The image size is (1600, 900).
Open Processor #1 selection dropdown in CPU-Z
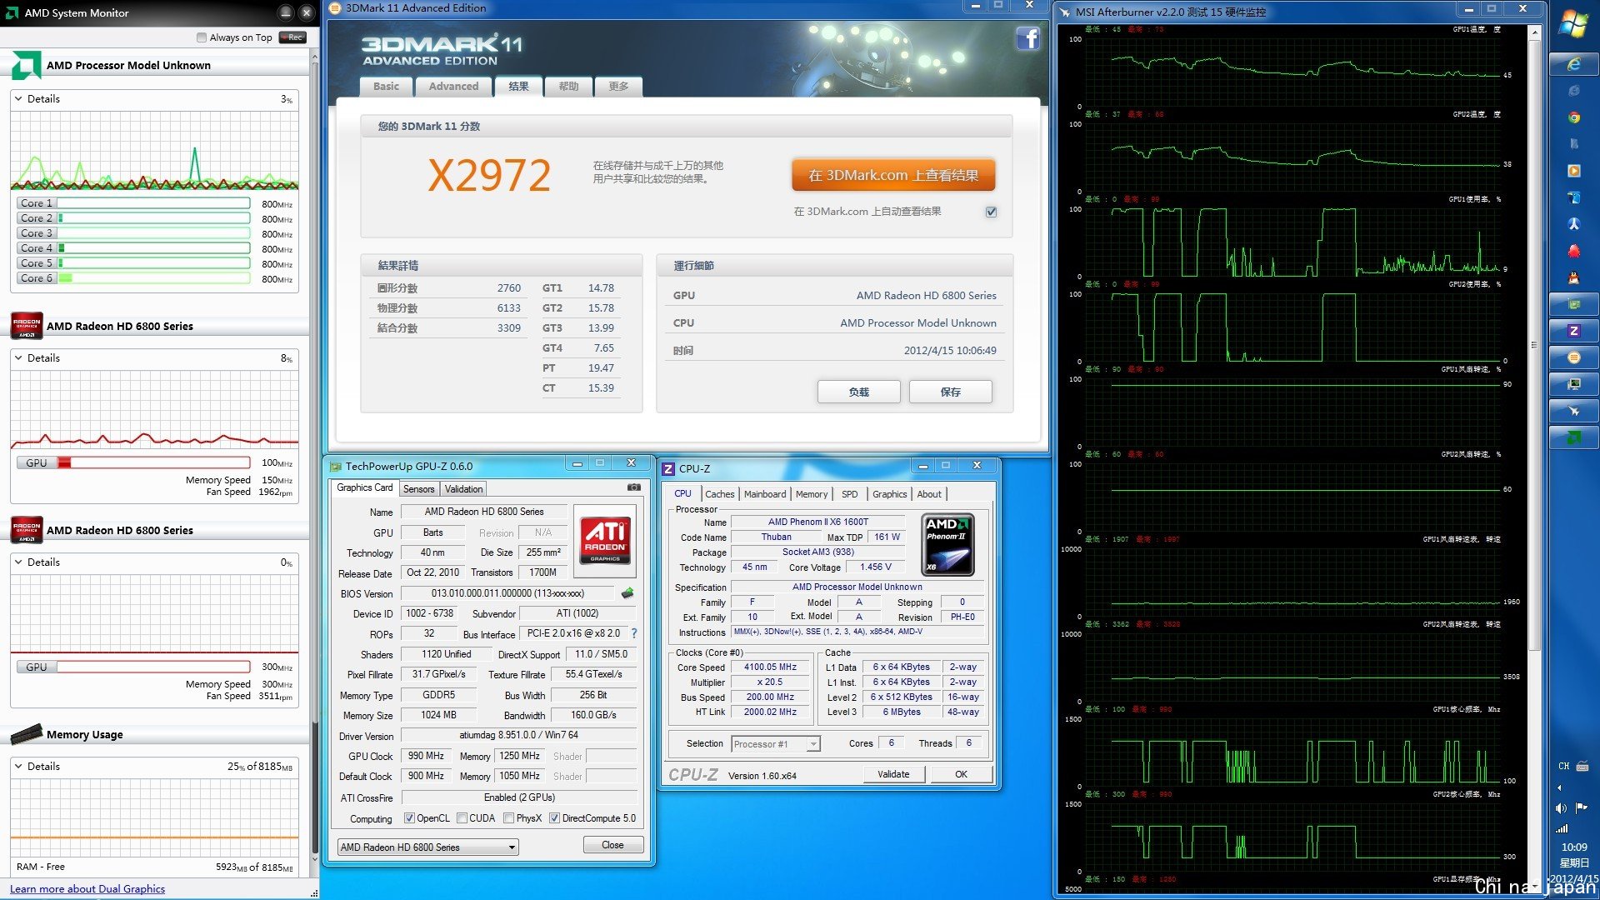tap(776, 744)
